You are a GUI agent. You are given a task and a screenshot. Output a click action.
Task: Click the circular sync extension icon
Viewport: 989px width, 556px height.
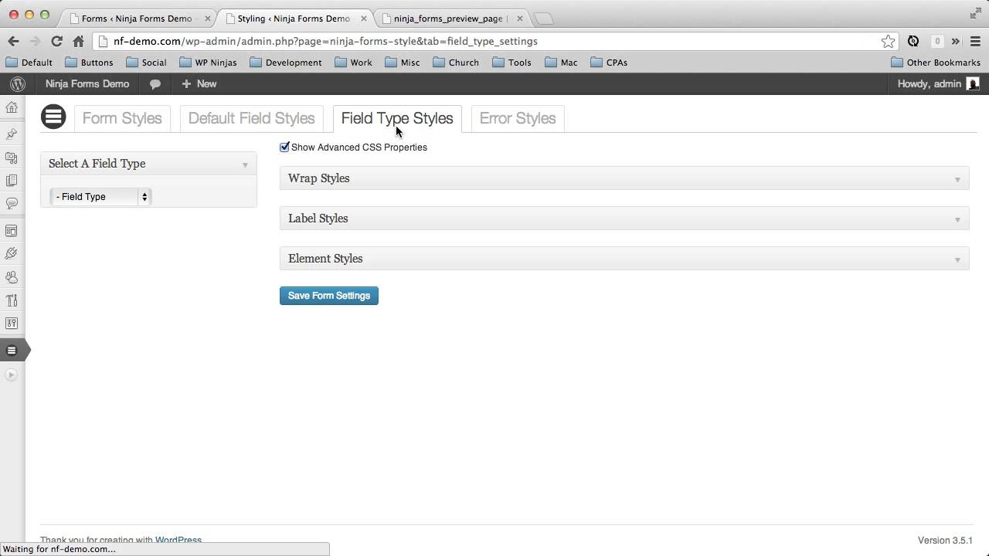tap(913, 42)
